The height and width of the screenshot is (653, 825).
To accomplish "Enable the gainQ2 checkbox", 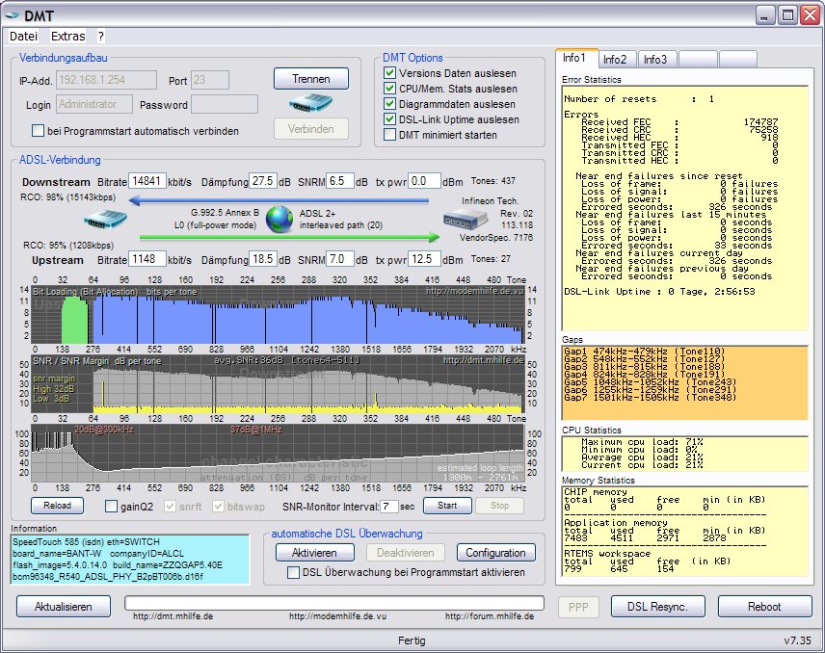I will [111, 506].
